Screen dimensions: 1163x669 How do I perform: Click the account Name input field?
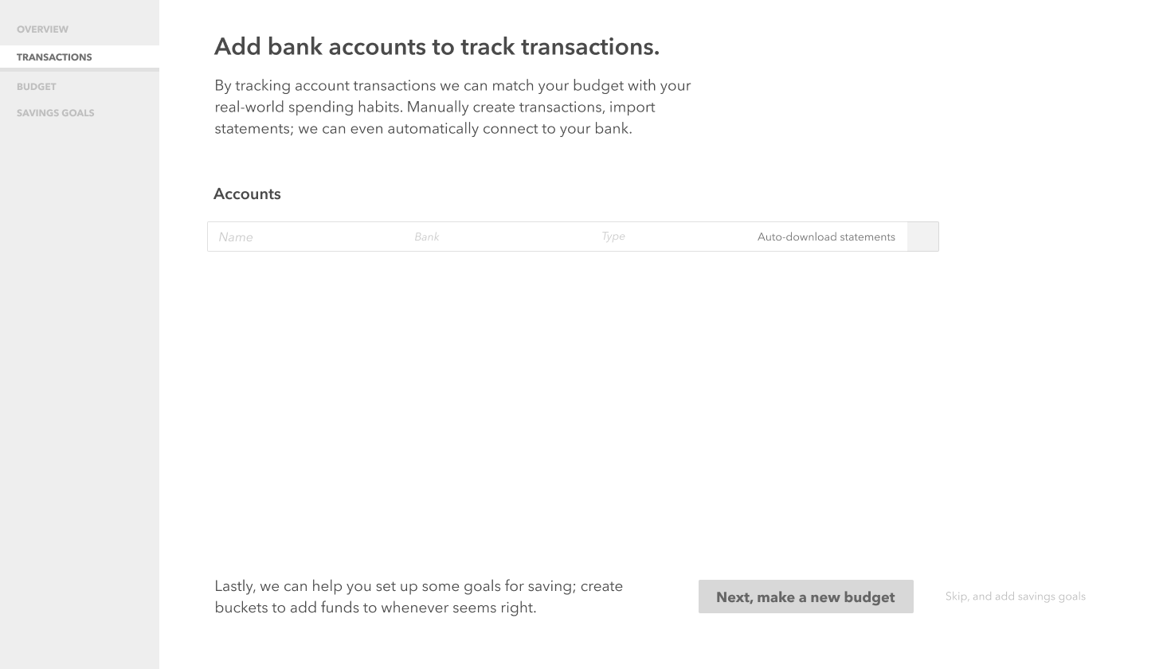pyautogui.click(x=307, y=237)
